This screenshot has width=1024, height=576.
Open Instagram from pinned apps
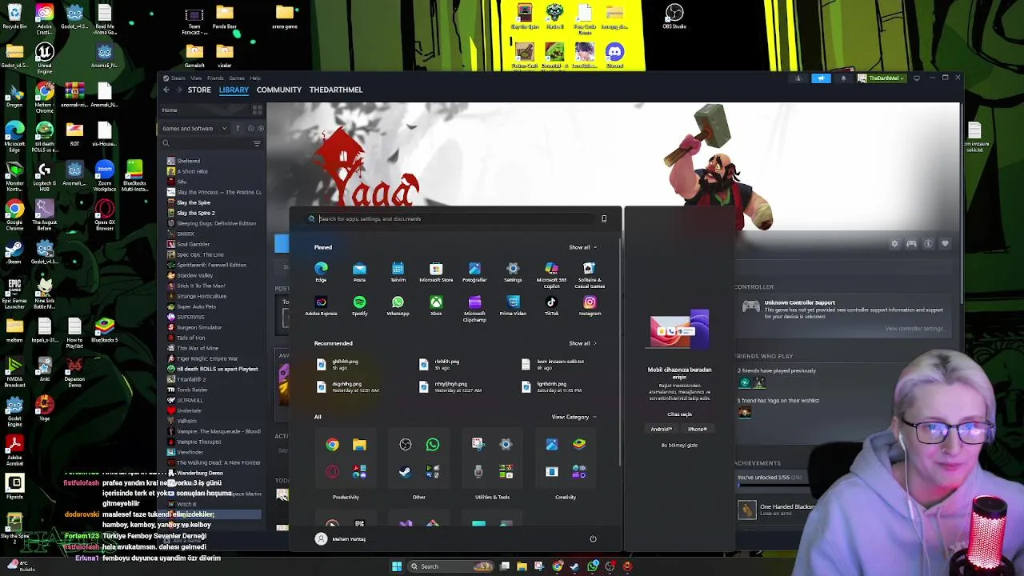[x=590, y=306]
